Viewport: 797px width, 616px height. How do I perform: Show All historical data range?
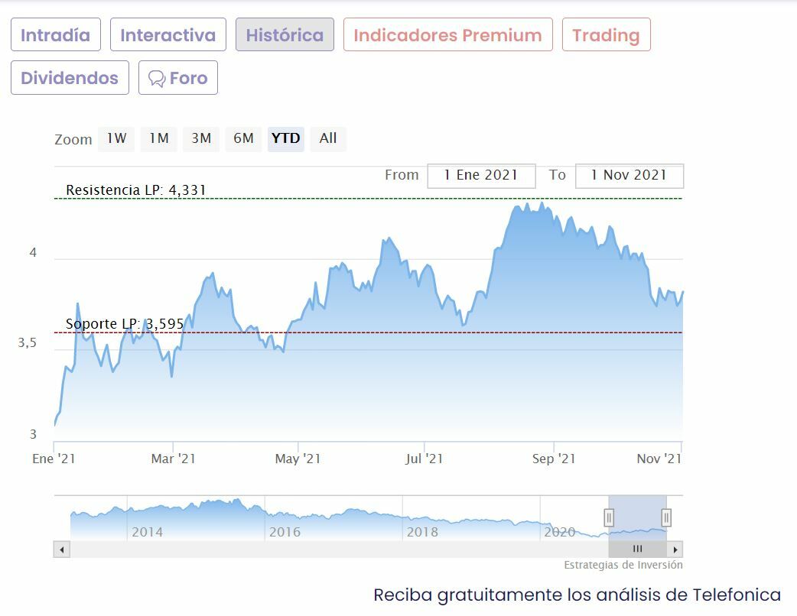click(x=328, y=138)
